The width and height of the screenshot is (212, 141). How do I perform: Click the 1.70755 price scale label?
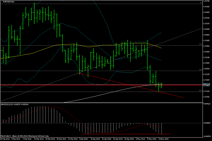click(x=207, y=97)
